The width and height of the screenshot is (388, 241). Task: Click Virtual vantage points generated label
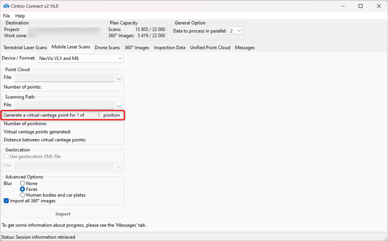click(37, 132)
